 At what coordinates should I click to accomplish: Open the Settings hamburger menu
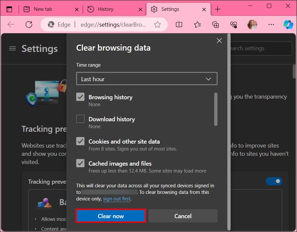[12, 49]
